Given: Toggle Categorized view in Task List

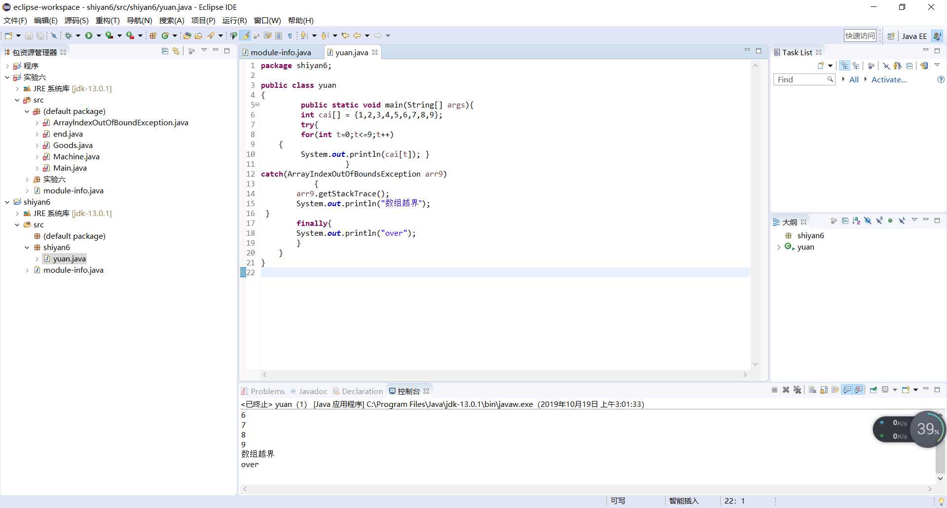Looking at the screenshot, I should pos(844,66).
